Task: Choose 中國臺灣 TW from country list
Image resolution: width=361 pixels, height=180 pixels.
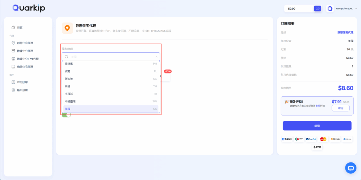Action: (x=111, y=101)
